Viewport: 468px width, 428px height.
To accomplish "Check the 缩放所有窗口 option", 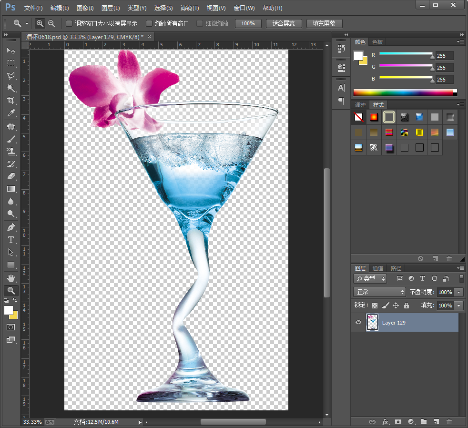I will coord(149,23).
